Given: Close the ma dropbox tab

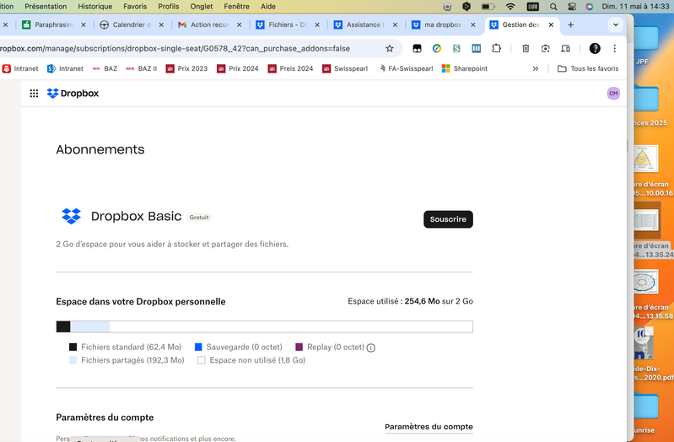Looking at the screenshot, I should (x=473, y=25).
